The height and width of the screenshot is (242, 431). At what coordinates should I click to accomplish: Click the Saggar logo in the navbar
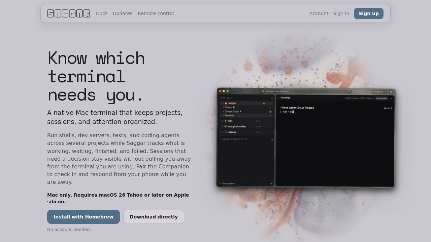coord(69,13)
